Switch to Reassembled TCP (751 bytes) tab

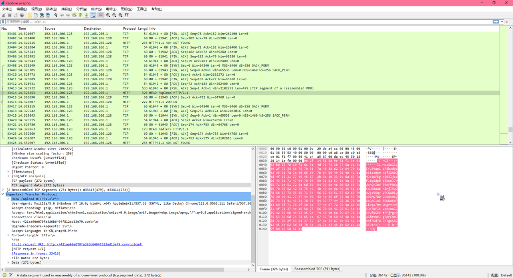317,269
